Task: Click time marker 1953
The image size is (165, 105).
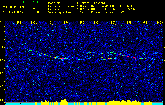Action: pos(50,23)
